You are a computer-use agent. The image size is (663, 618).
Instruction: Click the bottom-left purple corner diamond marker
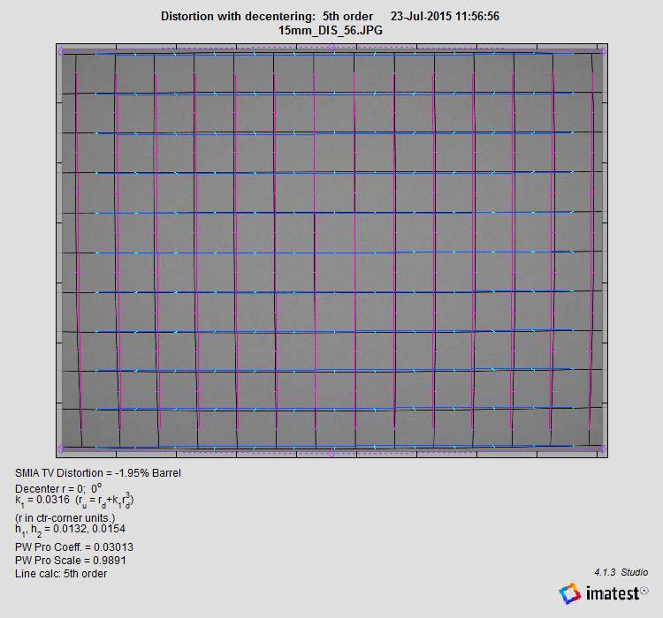click(61, 448)
